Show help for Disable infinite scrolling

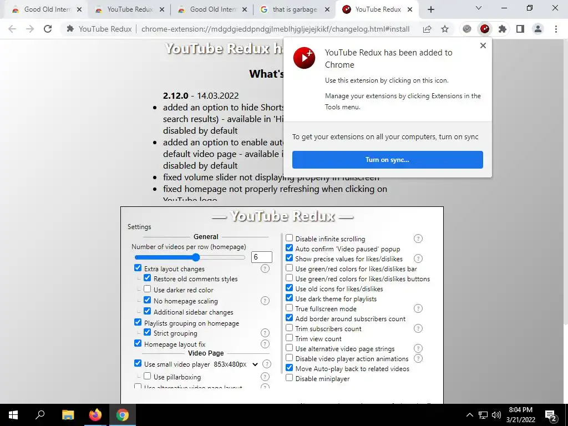click(418, 239)
